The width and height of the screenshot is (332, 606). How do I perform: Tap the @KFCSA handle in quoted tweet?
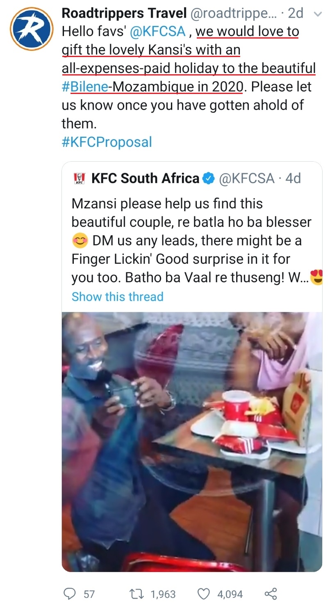[247, 178]
